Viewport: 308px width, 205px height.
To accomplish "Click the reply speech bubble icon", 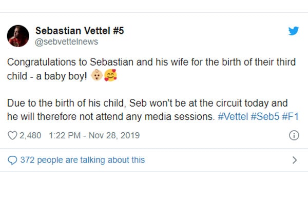I will coord(12,160).
